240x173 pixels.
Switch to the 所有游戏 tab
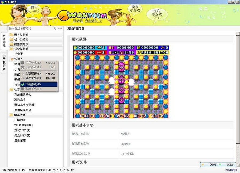3,41
